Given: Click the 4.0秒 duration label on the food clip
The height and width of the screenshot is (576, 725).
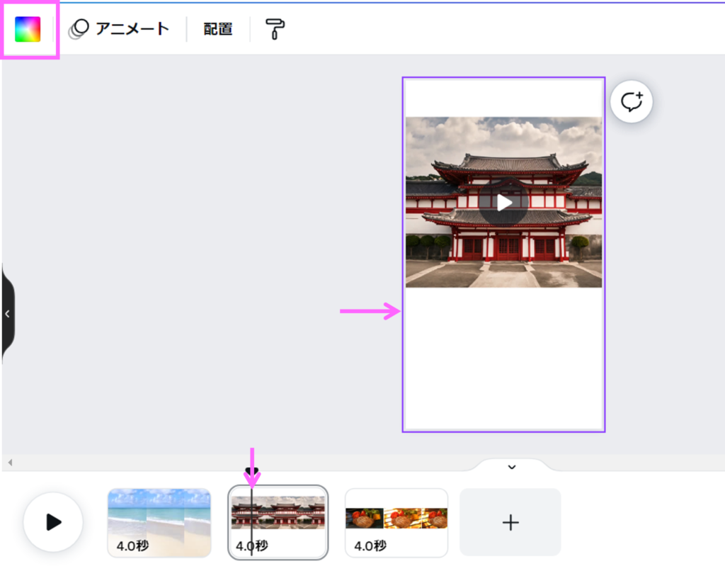Looking at the screenshot, I should click(370, 546).
